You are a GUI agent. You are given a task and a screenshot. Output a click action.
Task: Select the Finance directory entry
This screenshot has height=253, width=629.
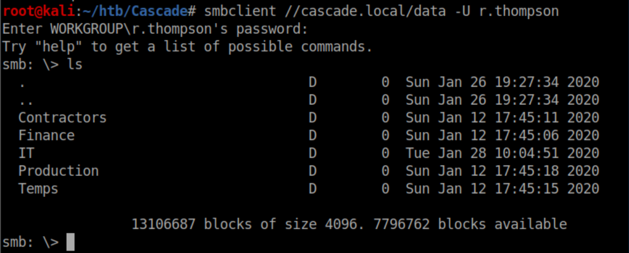point(46,135)
